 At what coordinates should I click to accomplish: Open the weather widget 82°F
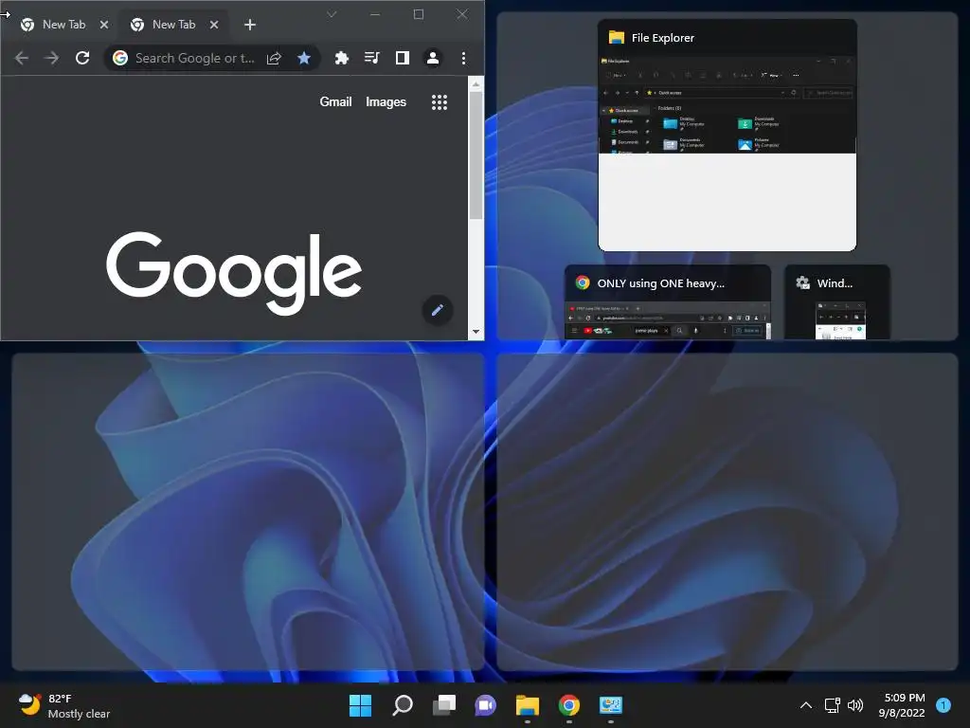coord(63,705)
